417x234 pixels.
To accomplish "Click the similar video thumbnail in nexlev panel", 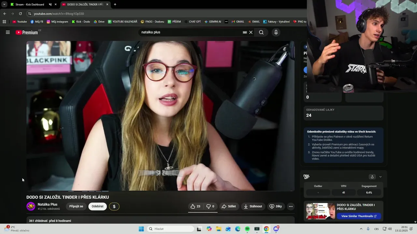I will [x=320, y=211].
